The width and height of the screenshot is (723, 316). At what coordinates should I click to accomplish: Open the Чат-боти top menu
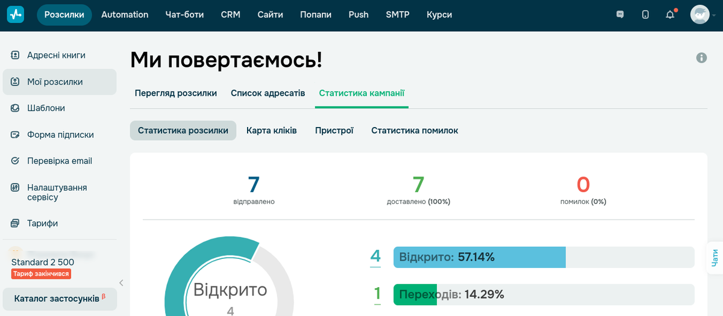184,14
